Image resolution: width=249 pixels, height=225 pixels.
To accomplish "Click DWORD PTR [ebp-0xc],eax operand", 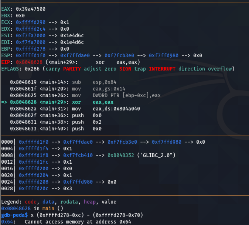I will [127, 95].
